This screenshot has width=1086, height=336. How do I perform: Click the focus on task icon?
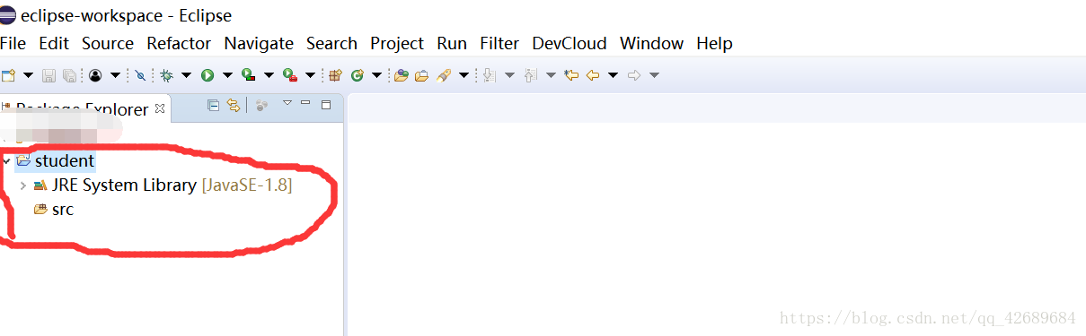coord(261,105)
